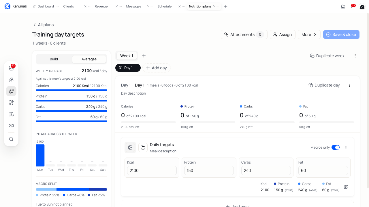
Task: Open the Revenue tab
Action: coord(101,6)
